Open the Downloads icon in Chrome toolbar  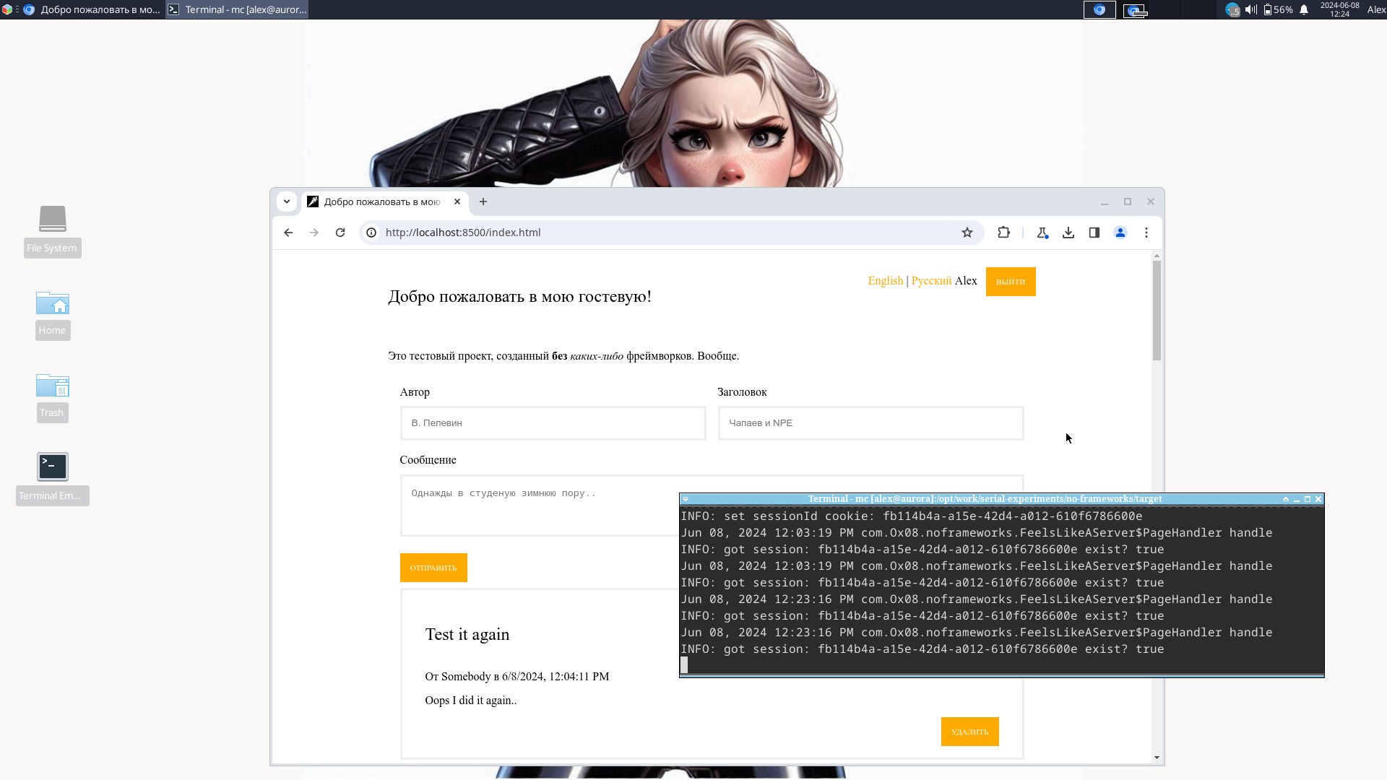(x=1068, y=233)
